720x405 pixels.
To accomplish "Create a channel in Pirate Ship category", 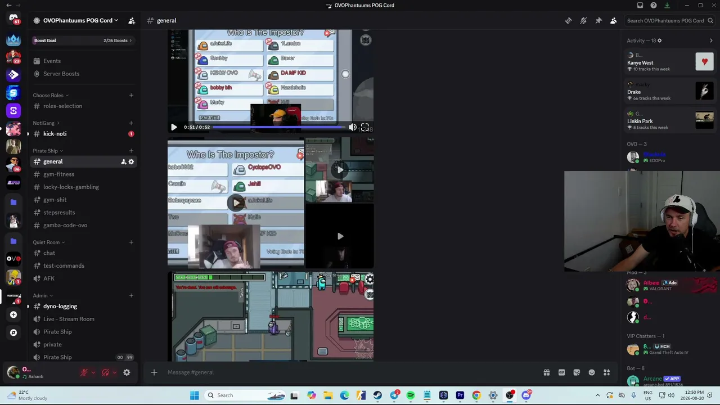I will point(131,151).
